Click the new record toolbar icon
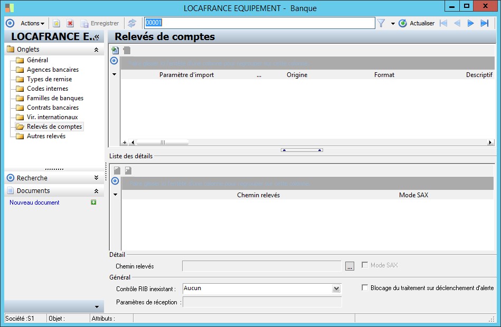Image resolution: width=501 pixels, height=327 pixels. [x=56, y=23]
